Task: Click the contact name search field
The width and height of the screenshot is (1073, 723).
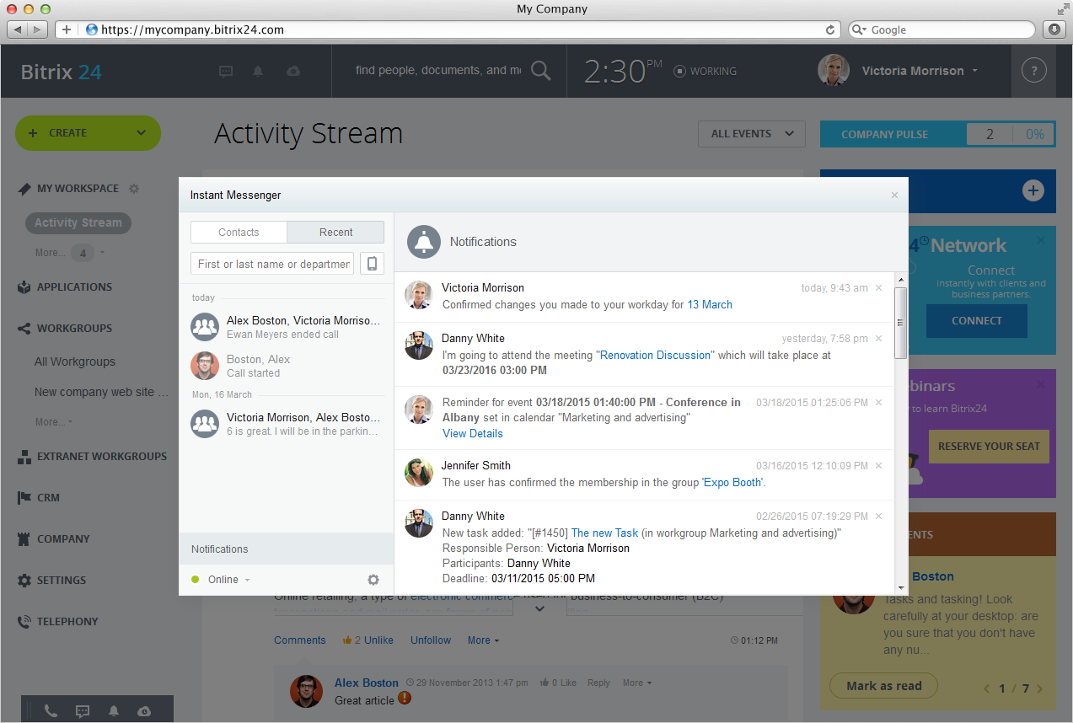Action: pyautogui.click(x=274, y=264)
